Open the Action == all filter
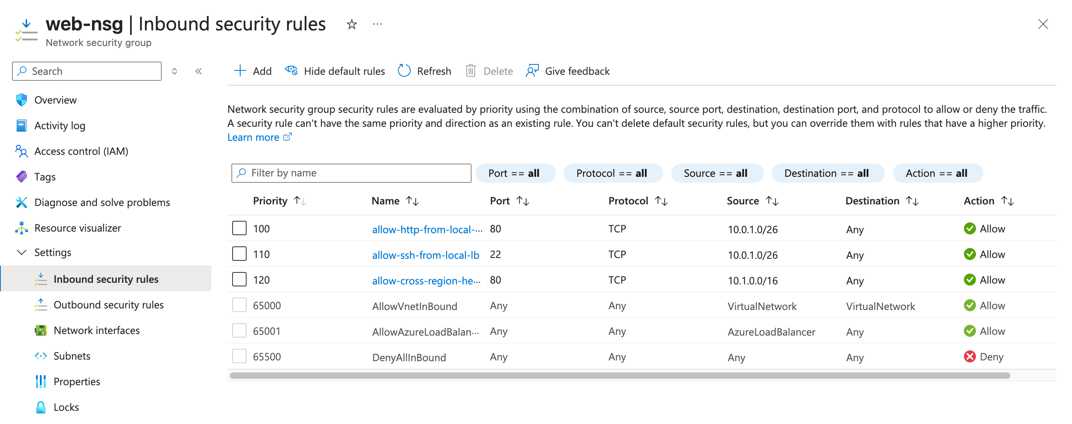This screenshot has width=1072, height=424. pyautogui.click(x=937, y=173)
